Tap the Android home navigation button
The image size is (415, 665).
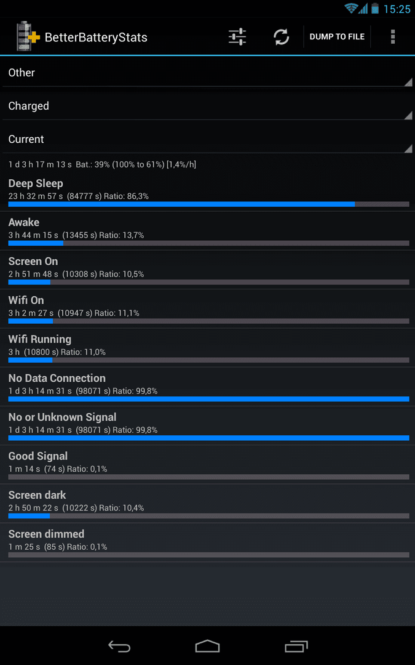[x=208, y=646]
